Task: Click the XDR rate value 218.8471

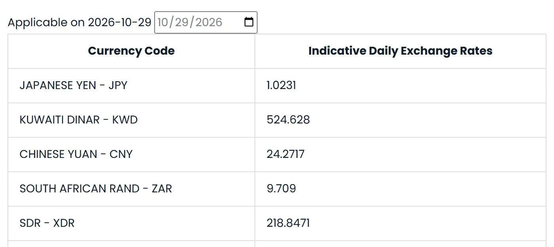Action: click(x=288, y=223)
